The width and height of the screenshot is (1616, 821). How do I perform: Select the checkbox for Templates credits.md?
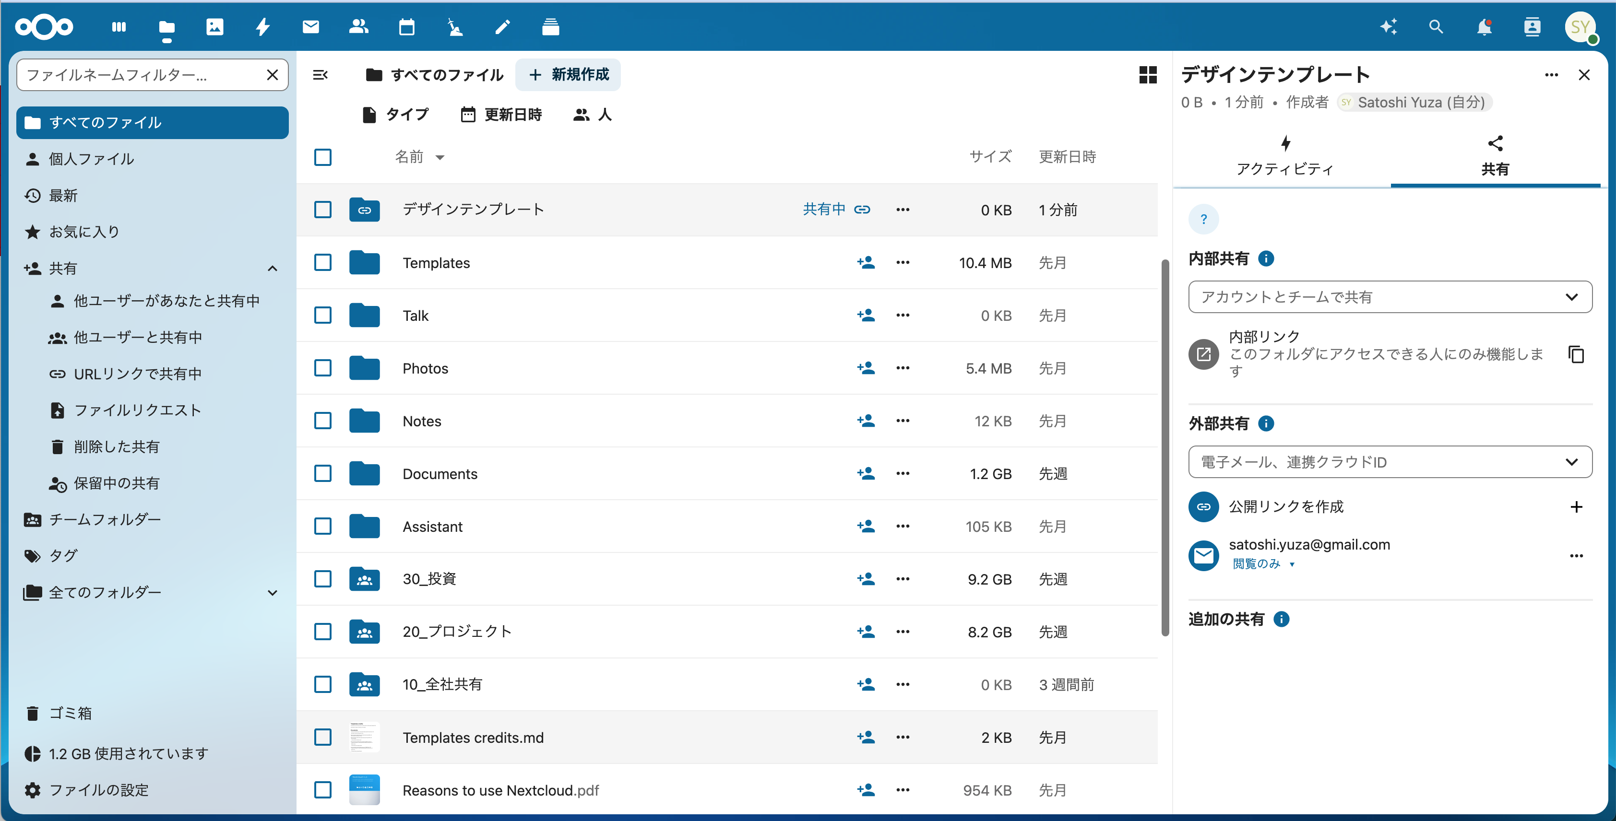[323, 737]
